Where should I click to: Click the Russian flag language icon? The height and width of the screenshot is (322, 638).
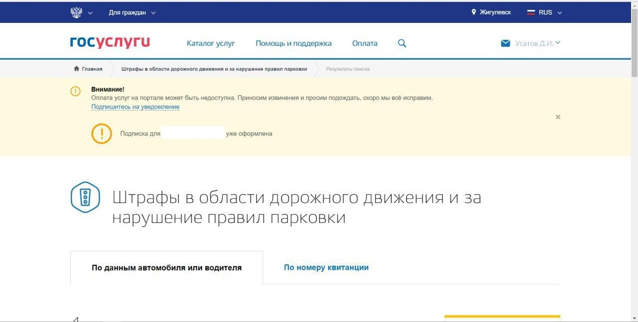tap(531, 12)
